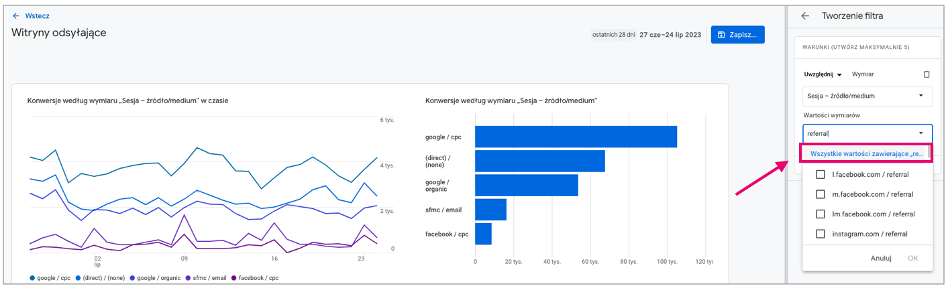Select the instagram.com / referral checkbox
Screen dimensions: 948x290
(820, 234)
